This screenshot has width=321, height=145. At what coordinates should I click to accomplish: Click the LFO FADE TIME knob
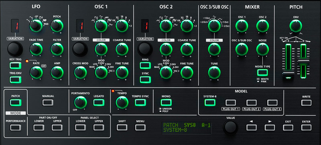coord(36,49)
